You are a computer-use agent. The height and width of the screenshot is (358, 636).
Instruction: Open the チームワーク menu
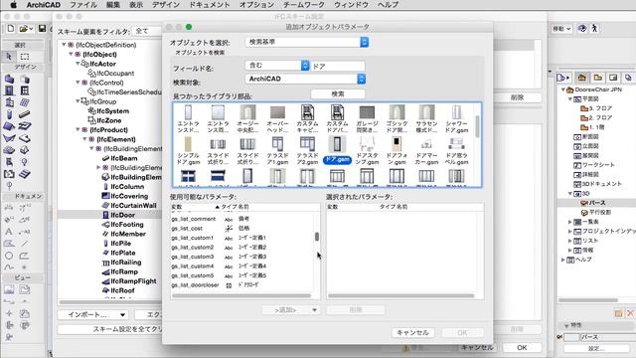click(305, 5)
